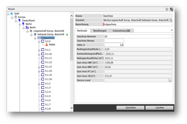Screen dimensions: 187x124
Task: Select room 0.1.8 in tree
Action: pos(48,109)
